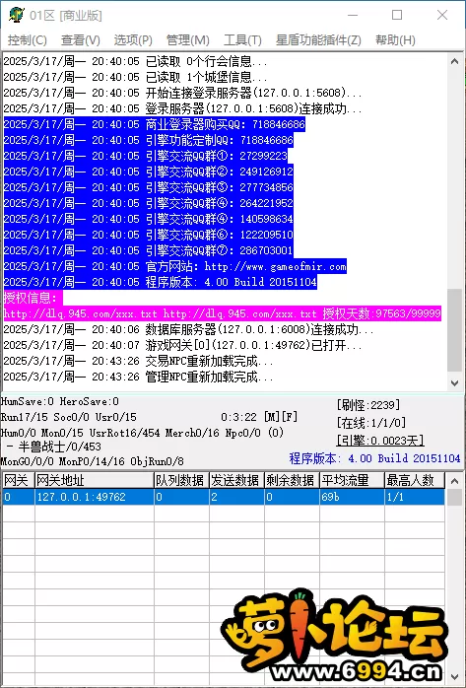The height and width of the screenshot is (688, 466).
Task: Open the 查看(V) menu
Action: click(x=81, y=40)
